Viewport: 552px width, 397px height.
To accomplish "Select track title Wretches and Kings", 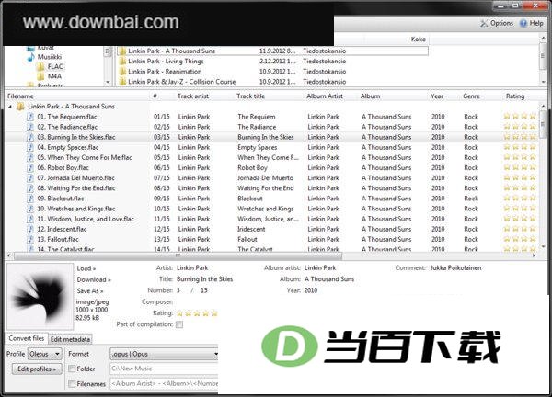I will pos(266,209).
